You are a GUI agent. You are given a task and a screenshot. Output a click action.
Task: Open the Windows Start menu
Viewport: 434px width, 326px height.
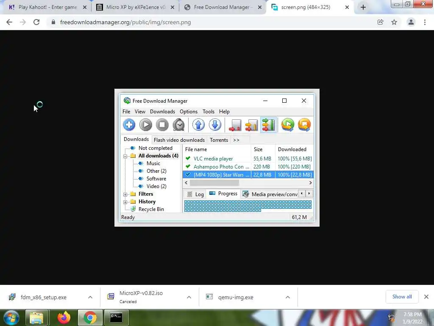point(11,318)
